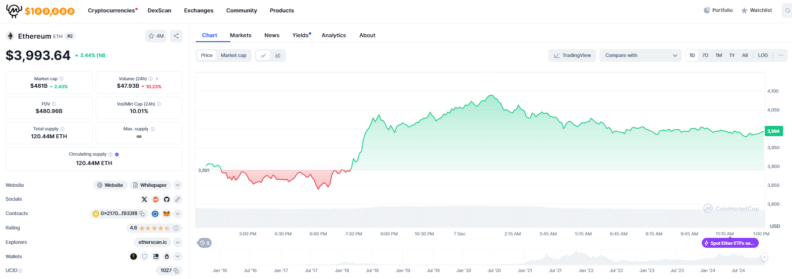This screenshot has height=279, width=792.
Task: Click the Spot Ether ETFs news marker
Action: (730, 243)
